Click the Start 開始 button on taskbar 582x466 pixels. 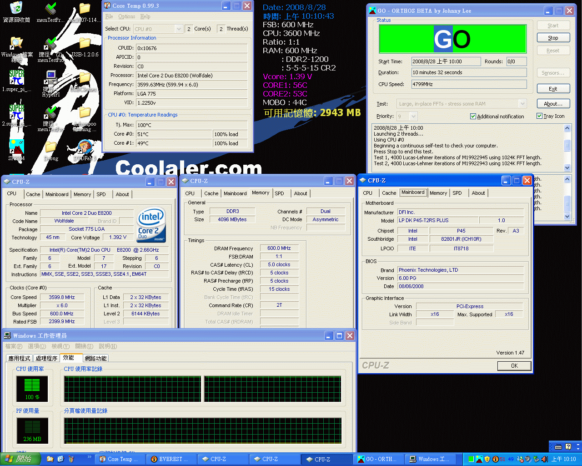tap(20, 459)
